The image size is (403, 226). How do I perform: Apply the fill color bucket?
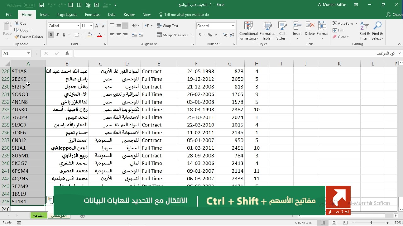[90, 35]
